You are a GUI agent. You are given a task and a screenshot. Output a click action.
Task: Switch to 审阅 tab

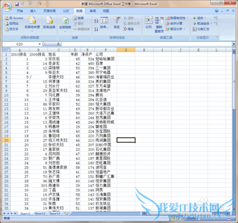tap(93, 11)
